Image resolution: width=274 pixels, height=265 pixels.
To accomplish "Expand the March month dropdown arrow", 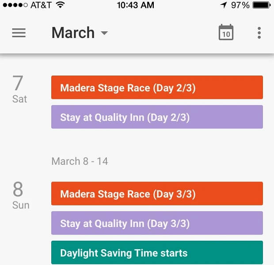I will click(104, 34).
